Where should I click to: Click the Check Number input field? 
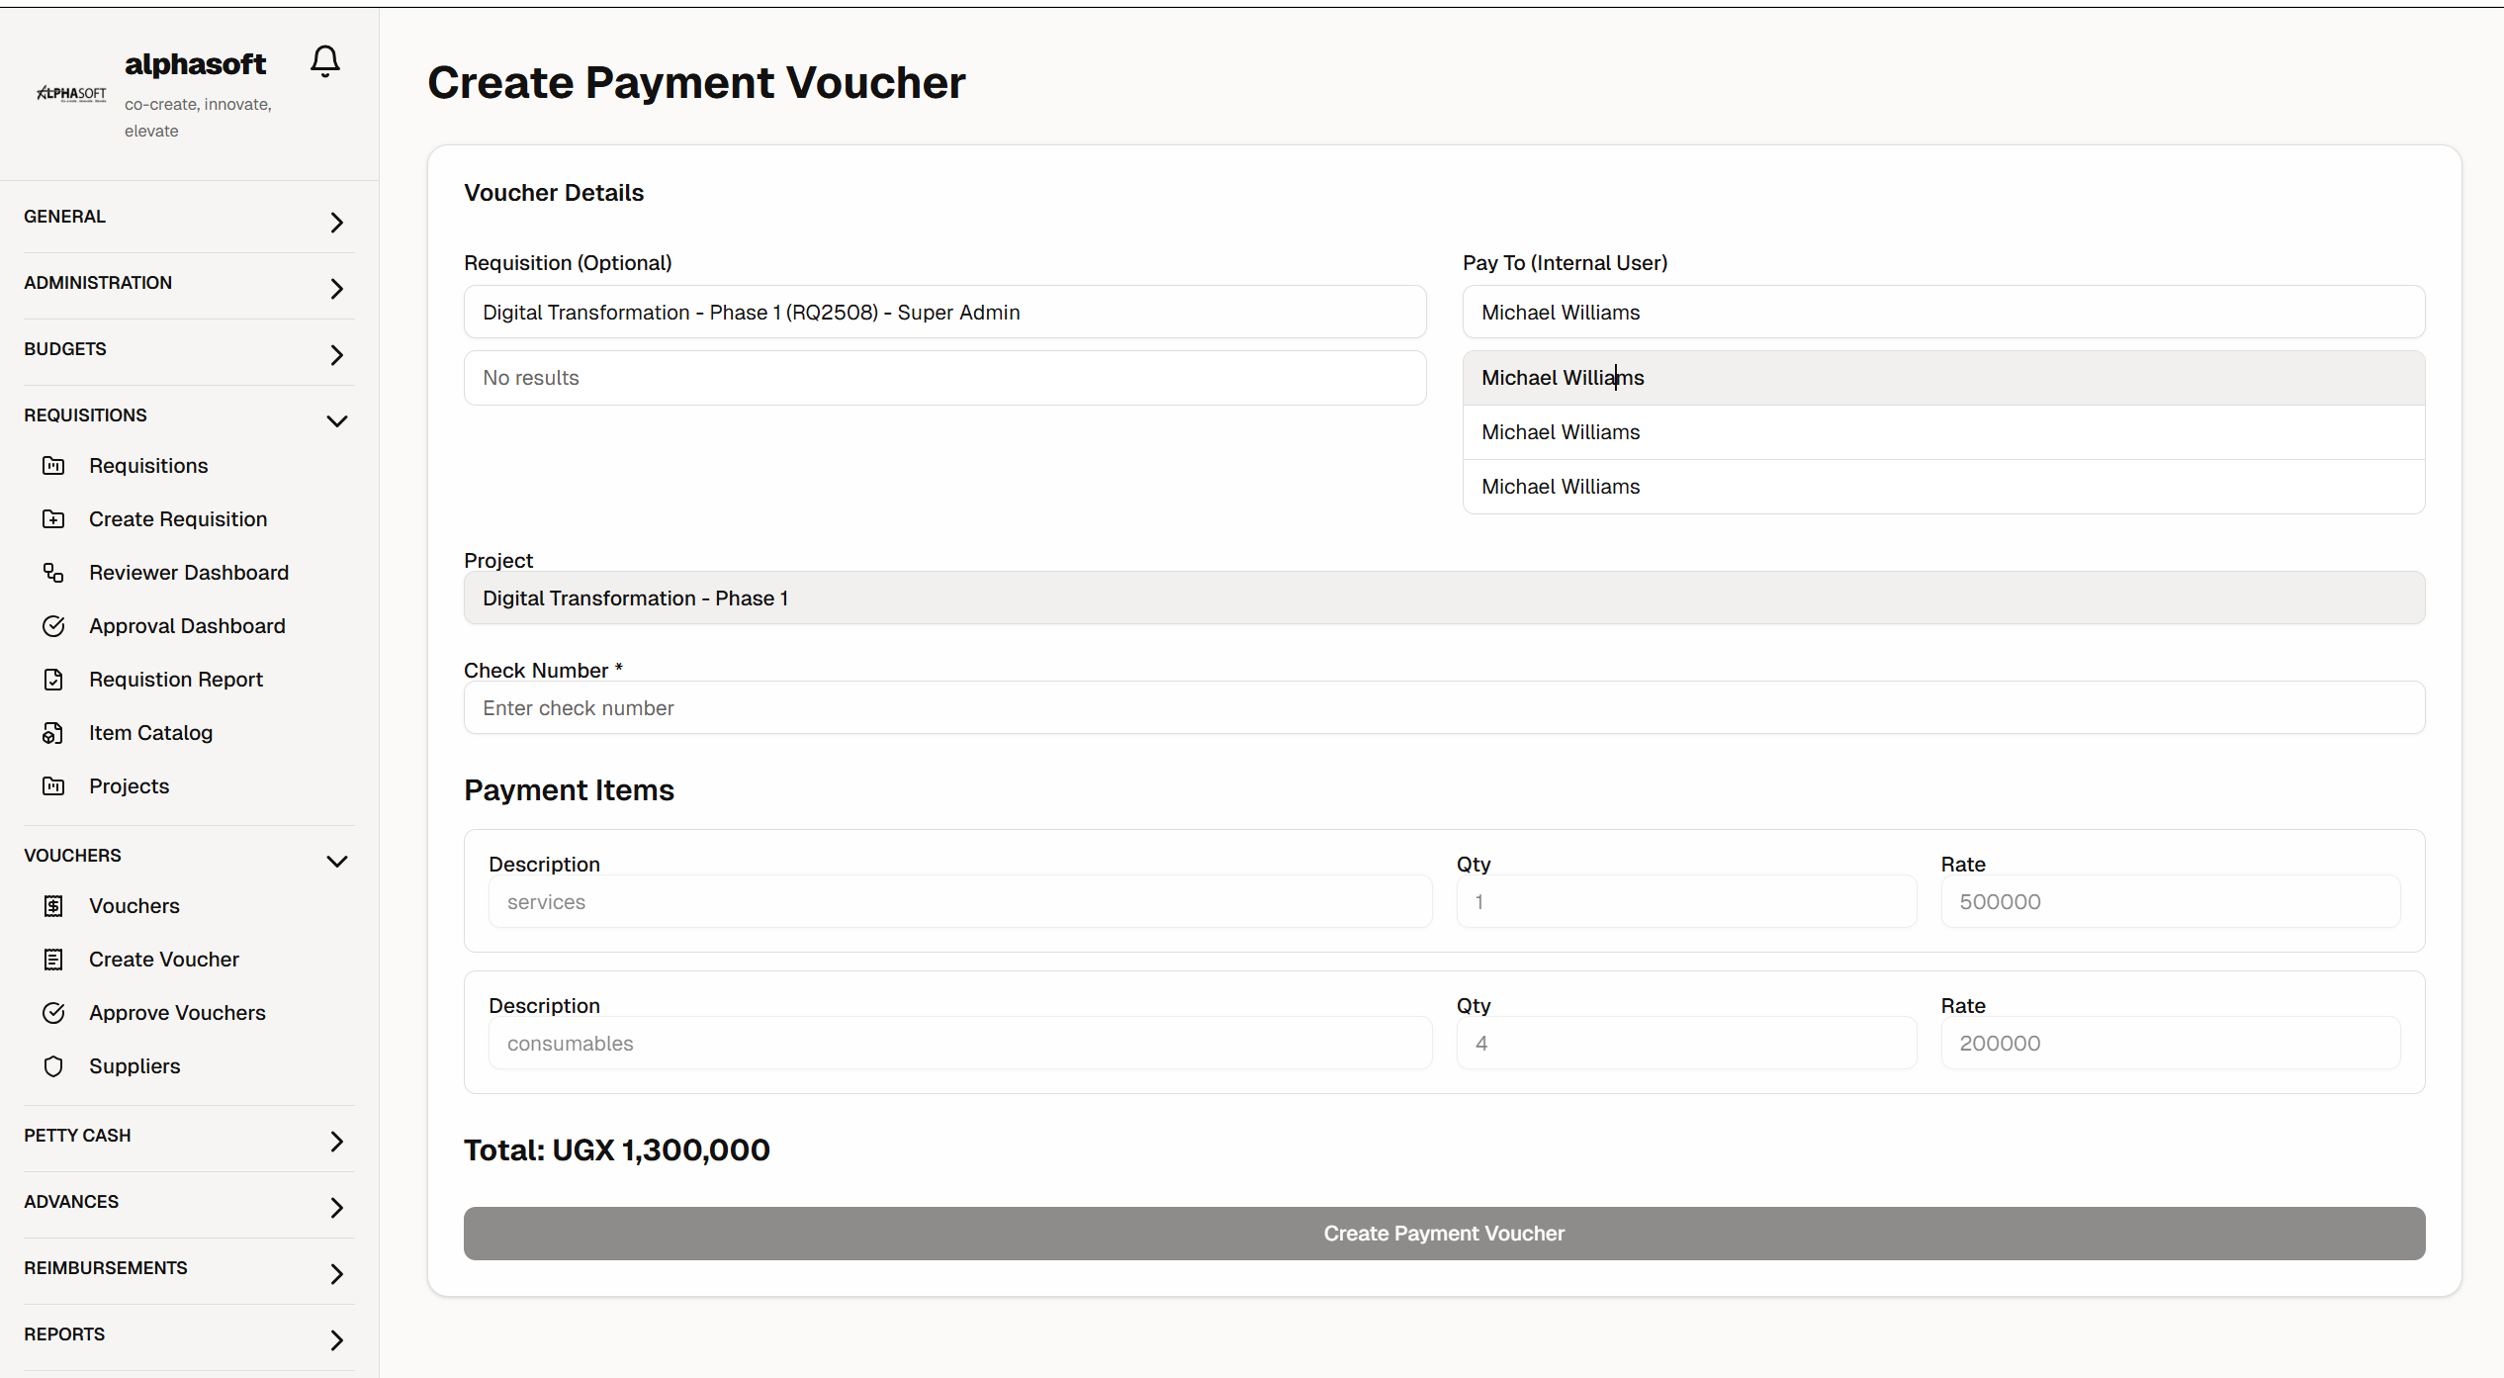pos(1443,708)
